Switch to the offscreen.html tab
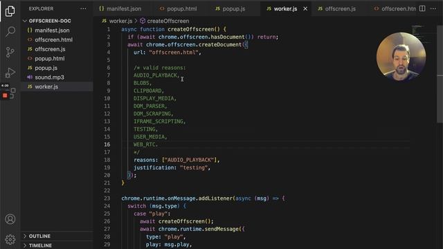 (x=395, y=9)
